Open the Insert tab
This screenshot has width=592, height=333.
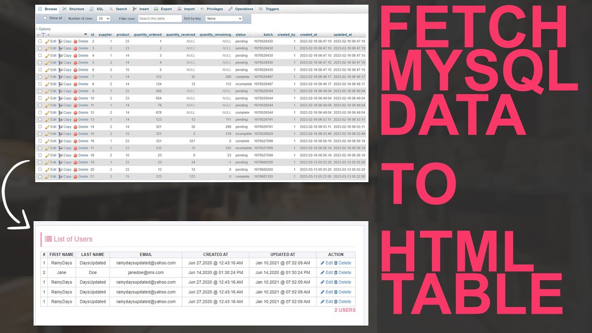tap(141, 9)
